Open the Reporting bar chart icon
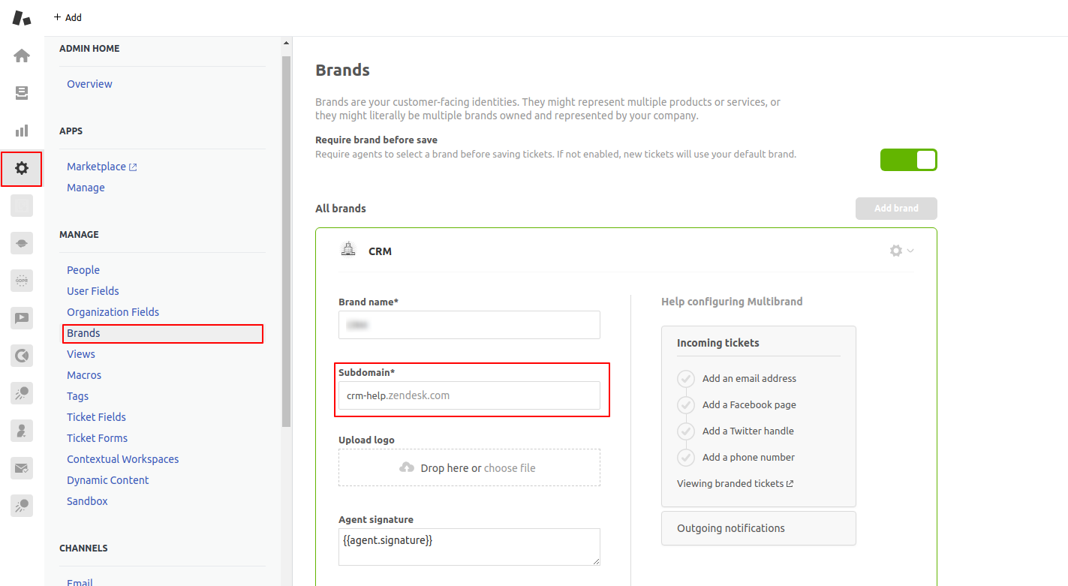The width and height of the screenshot is (1068, 586). click(x=22, y=131)
